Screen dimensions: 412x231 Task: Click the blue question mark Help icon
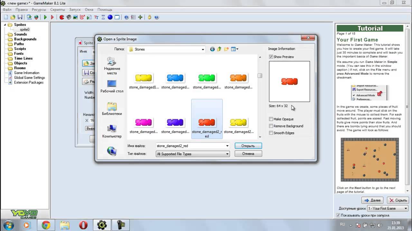pos(157,17)
